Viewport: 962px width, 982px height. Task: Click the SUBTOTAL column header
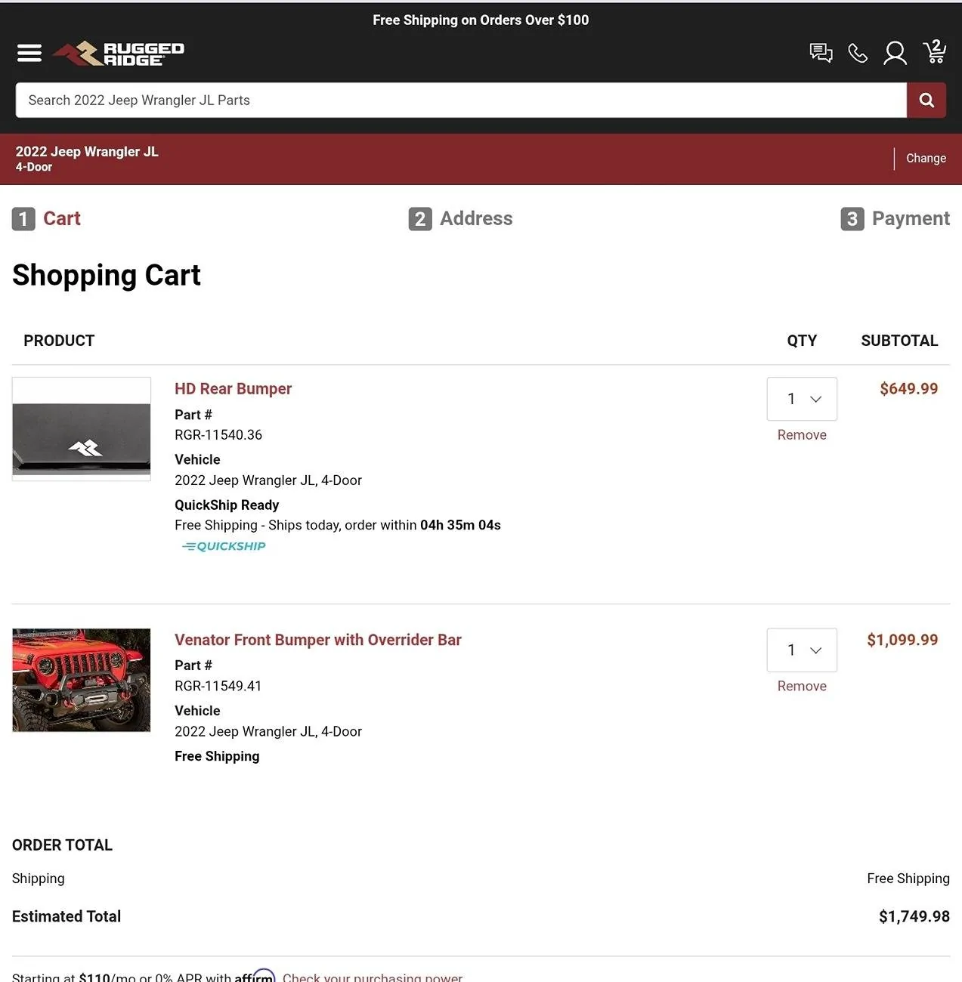[899, 341]
